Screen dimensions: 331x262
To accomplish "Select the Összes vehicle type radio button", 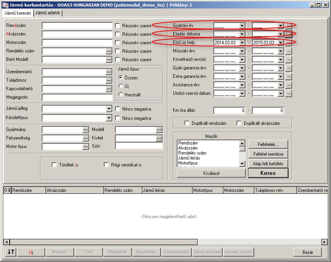I will click(x=120, y=77).
